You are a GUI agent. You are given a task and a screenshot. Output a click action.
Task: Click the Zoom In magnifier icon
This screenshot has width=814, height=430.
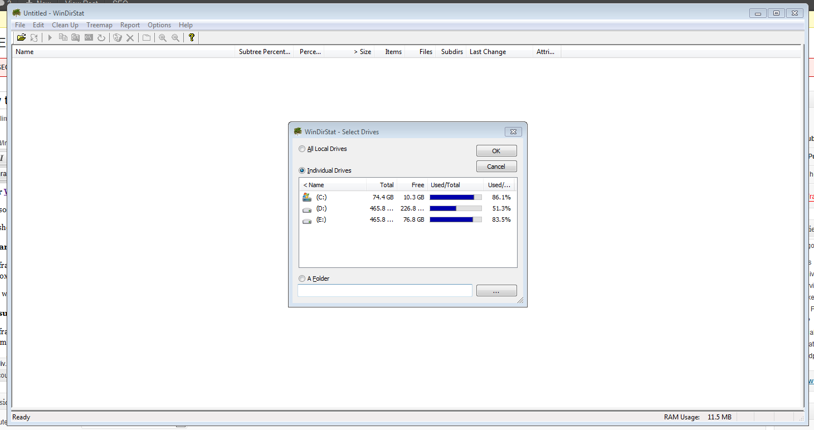click(162, 38)
